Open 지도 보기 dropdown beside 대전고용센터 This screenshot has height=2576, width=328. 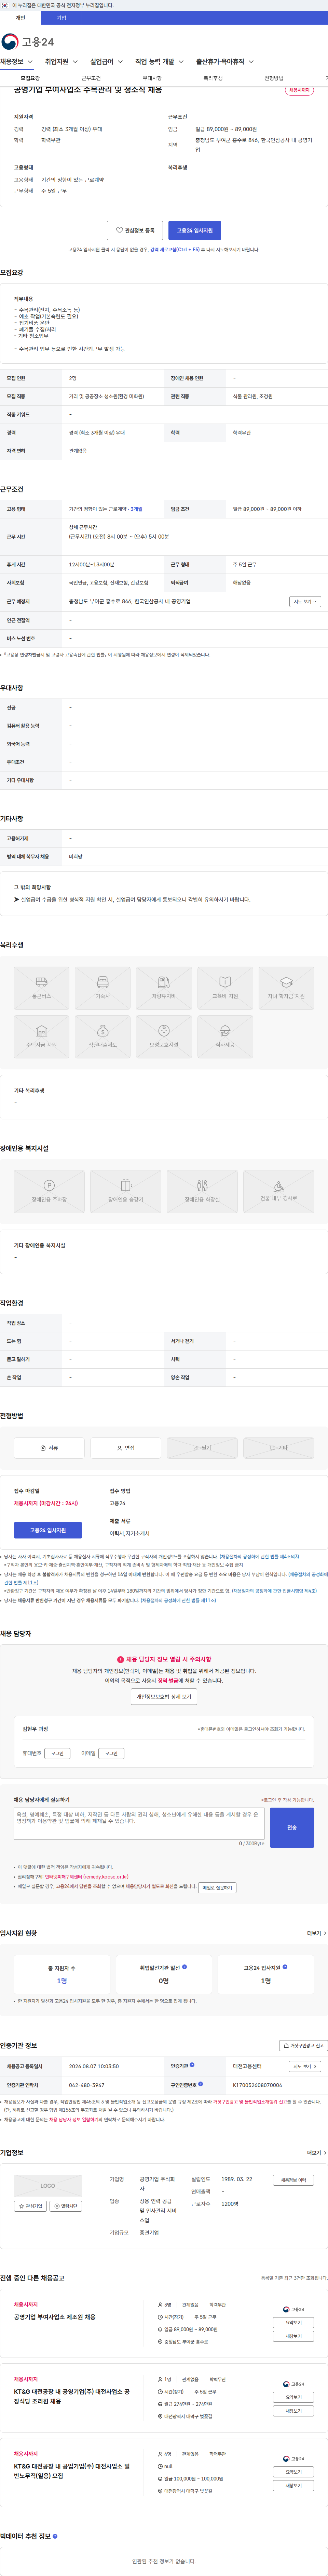pos(305,2066)
